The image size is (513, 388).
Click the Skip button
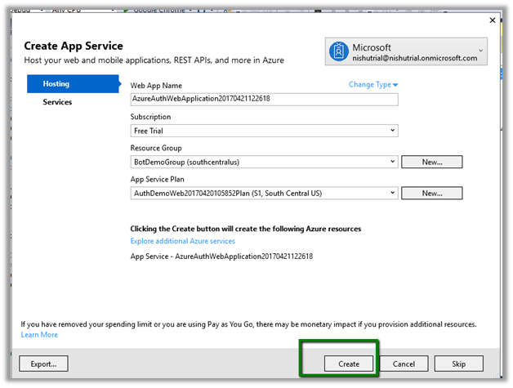(x=458, y=363)
